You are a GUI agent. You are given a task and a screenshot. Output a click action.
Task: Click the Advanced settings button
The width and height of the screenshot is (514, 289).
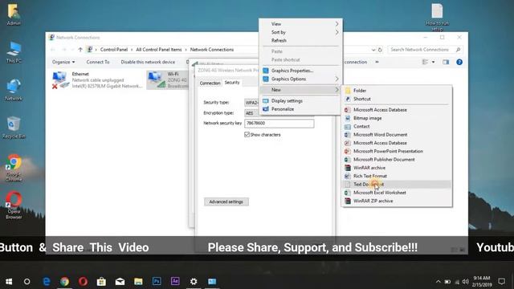(x=226, y=201)
